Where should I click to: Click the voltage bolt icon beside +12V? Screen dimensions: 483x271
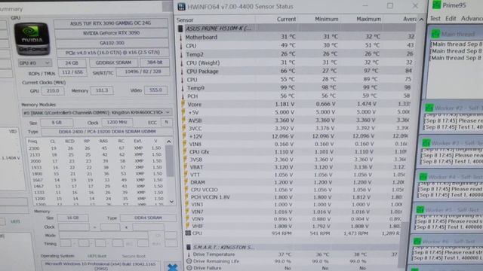point(184,135)
